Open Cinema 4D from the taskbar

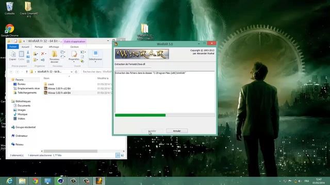point(61,181)
